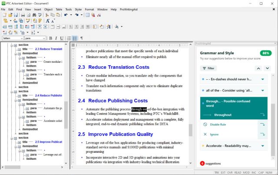
Task: Close the ProWritingAid panel with its X
Action: (x=275, y=44)
